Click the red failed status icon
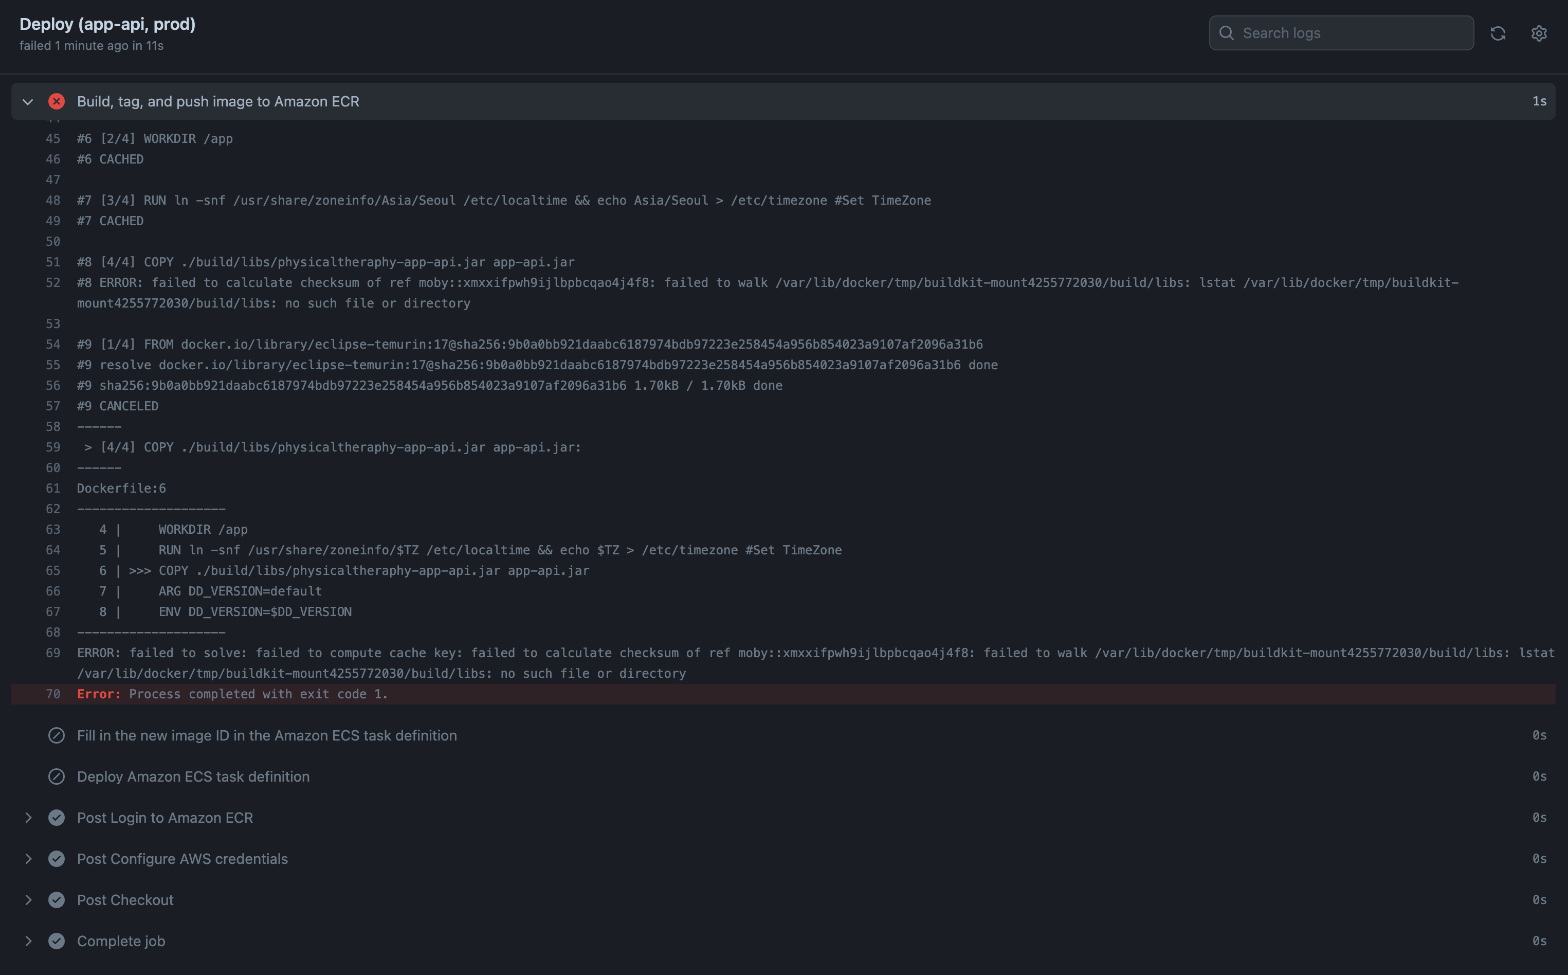Image resolution: width=1568 pixels, height=975 pixels. pos(57,101)
